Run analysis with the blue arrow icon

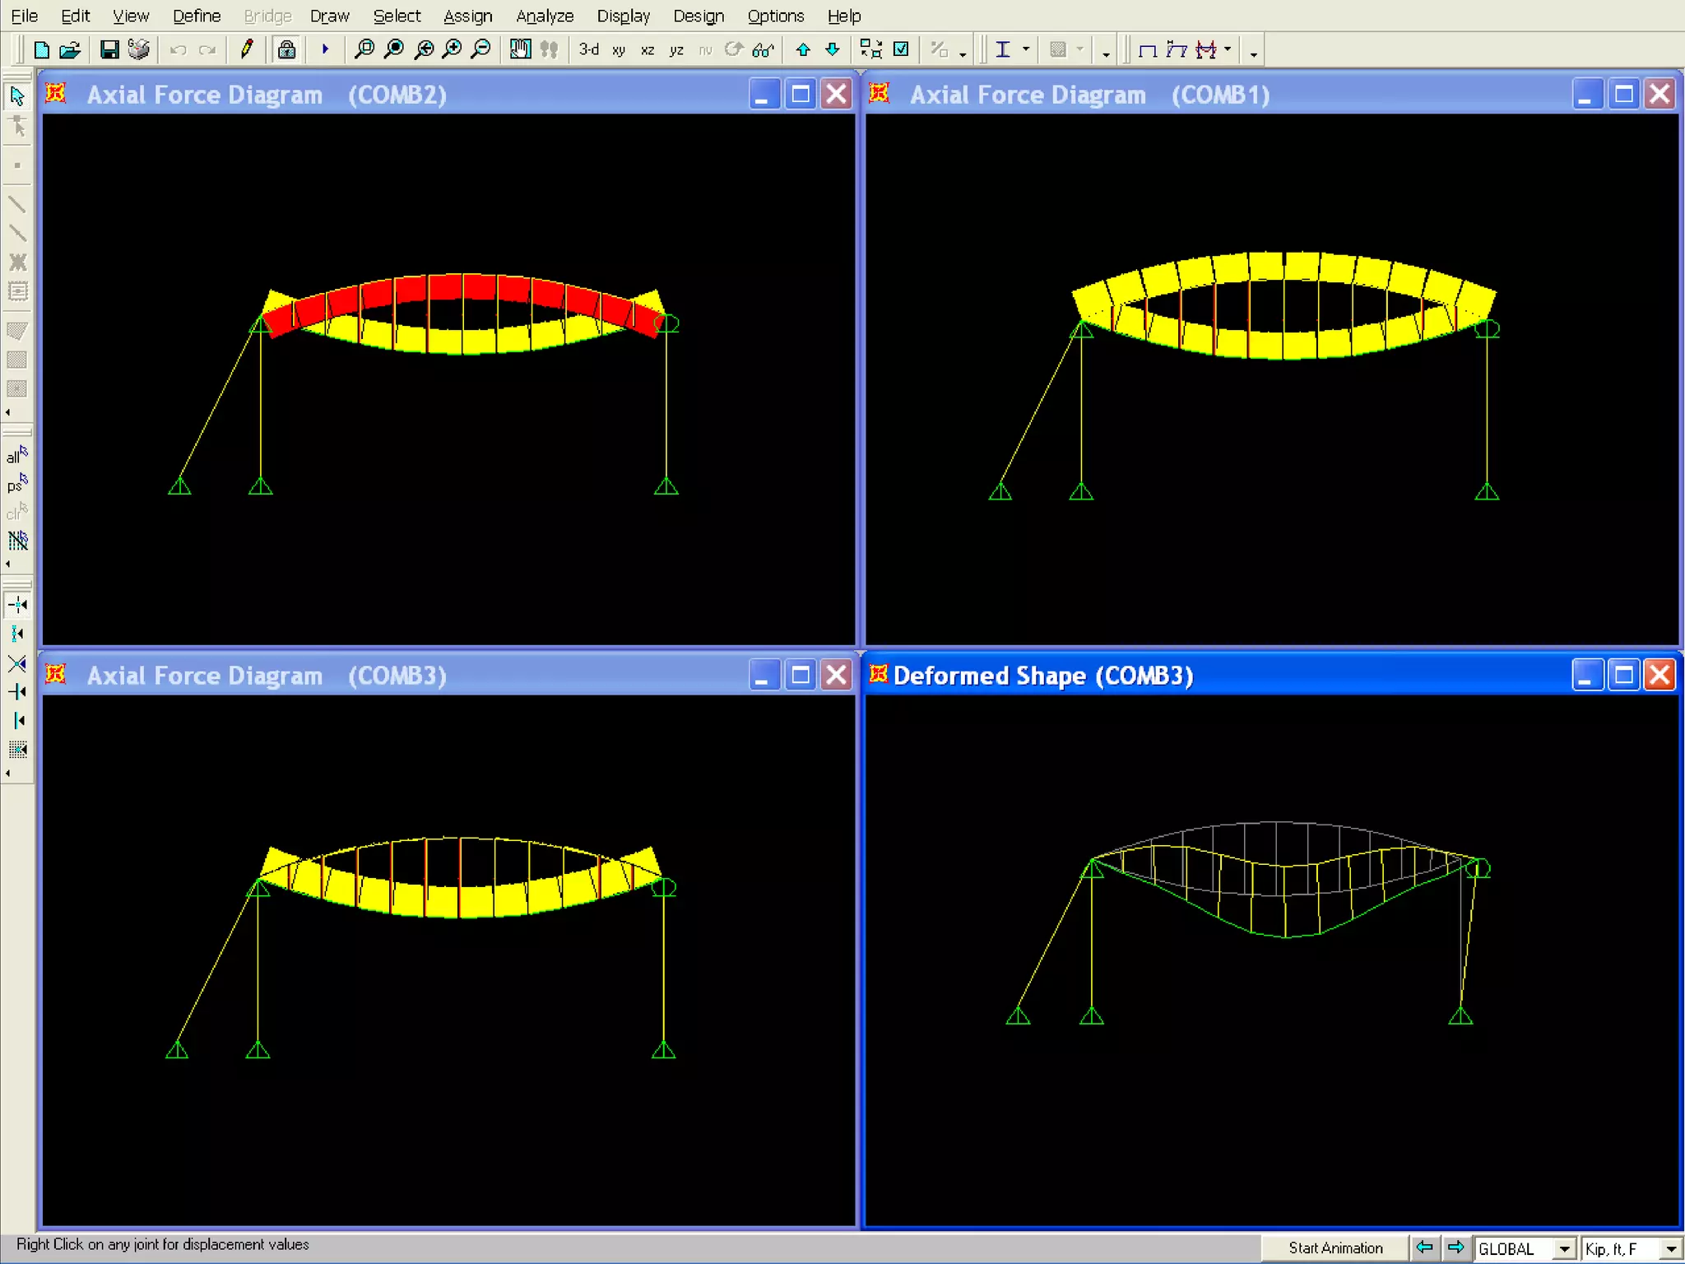[325, 50]
